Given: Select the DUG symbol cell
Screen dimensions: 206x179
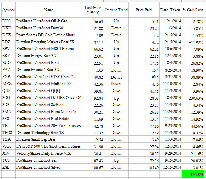Looking at the screenshot, I should pos(8,21).
